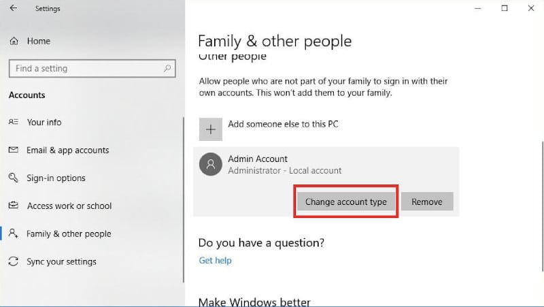Click the Admin Account avatar icon
Viewport: 544px width, 307px height.
211,164
